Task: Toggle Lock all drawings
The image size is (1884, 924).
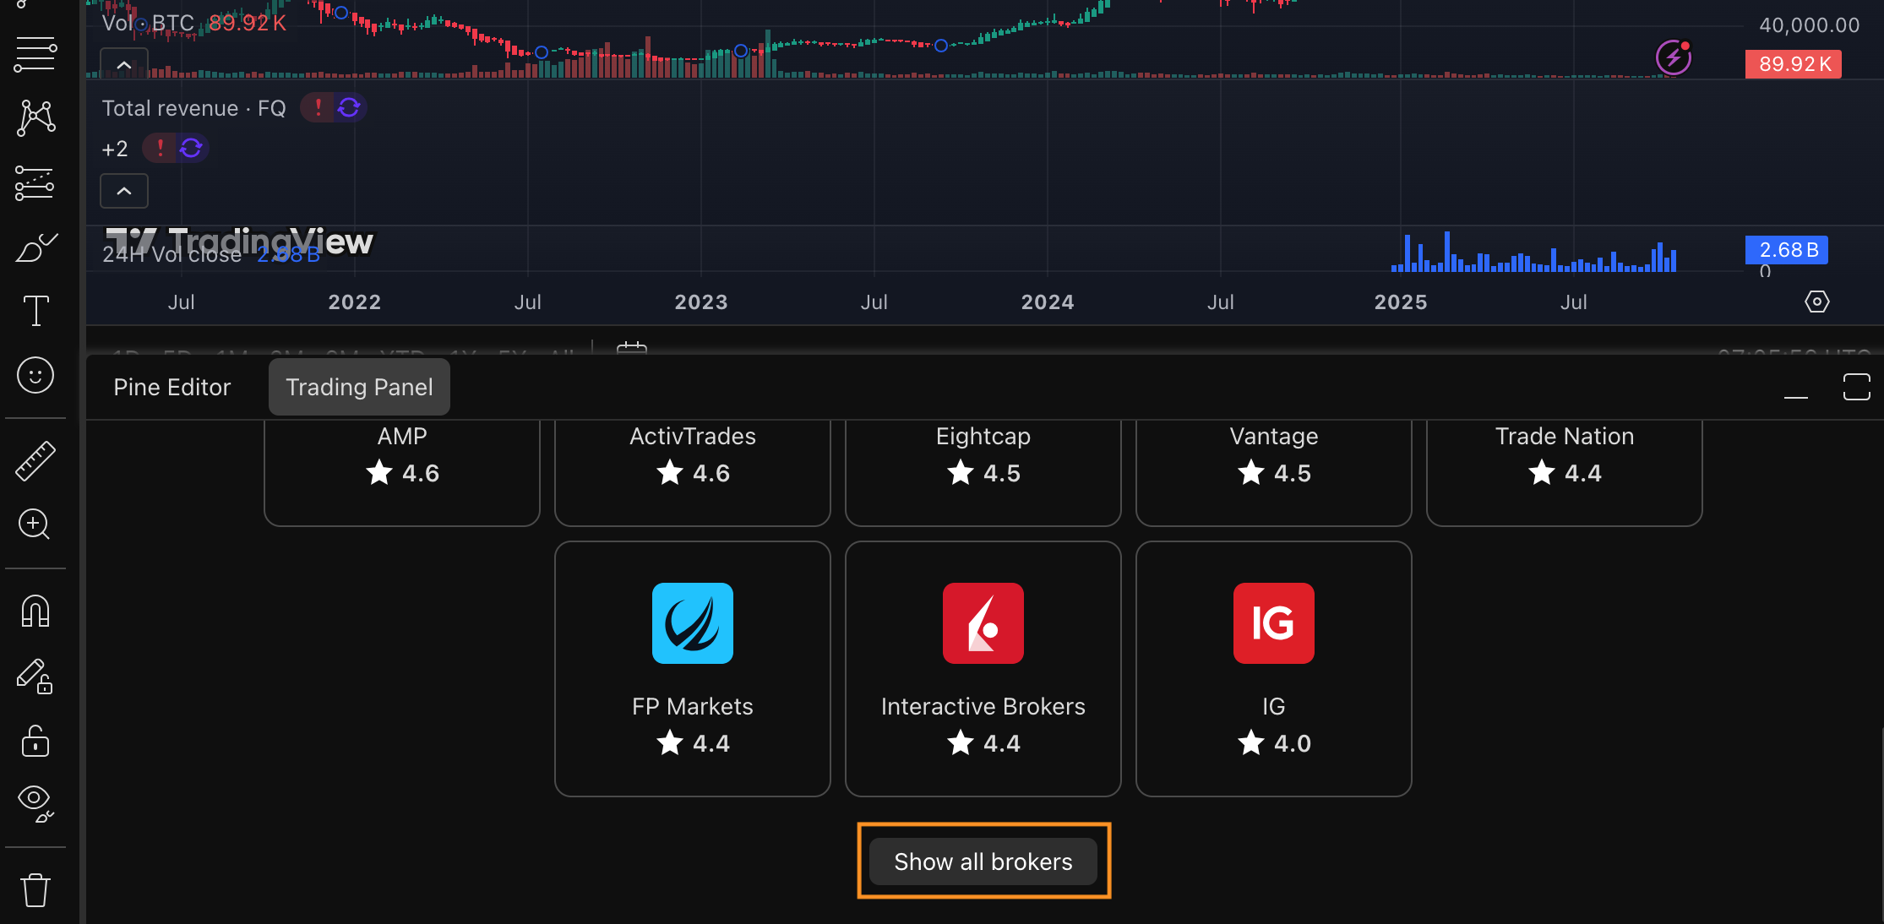Action: pyautogui.click(x=35, y=742)
